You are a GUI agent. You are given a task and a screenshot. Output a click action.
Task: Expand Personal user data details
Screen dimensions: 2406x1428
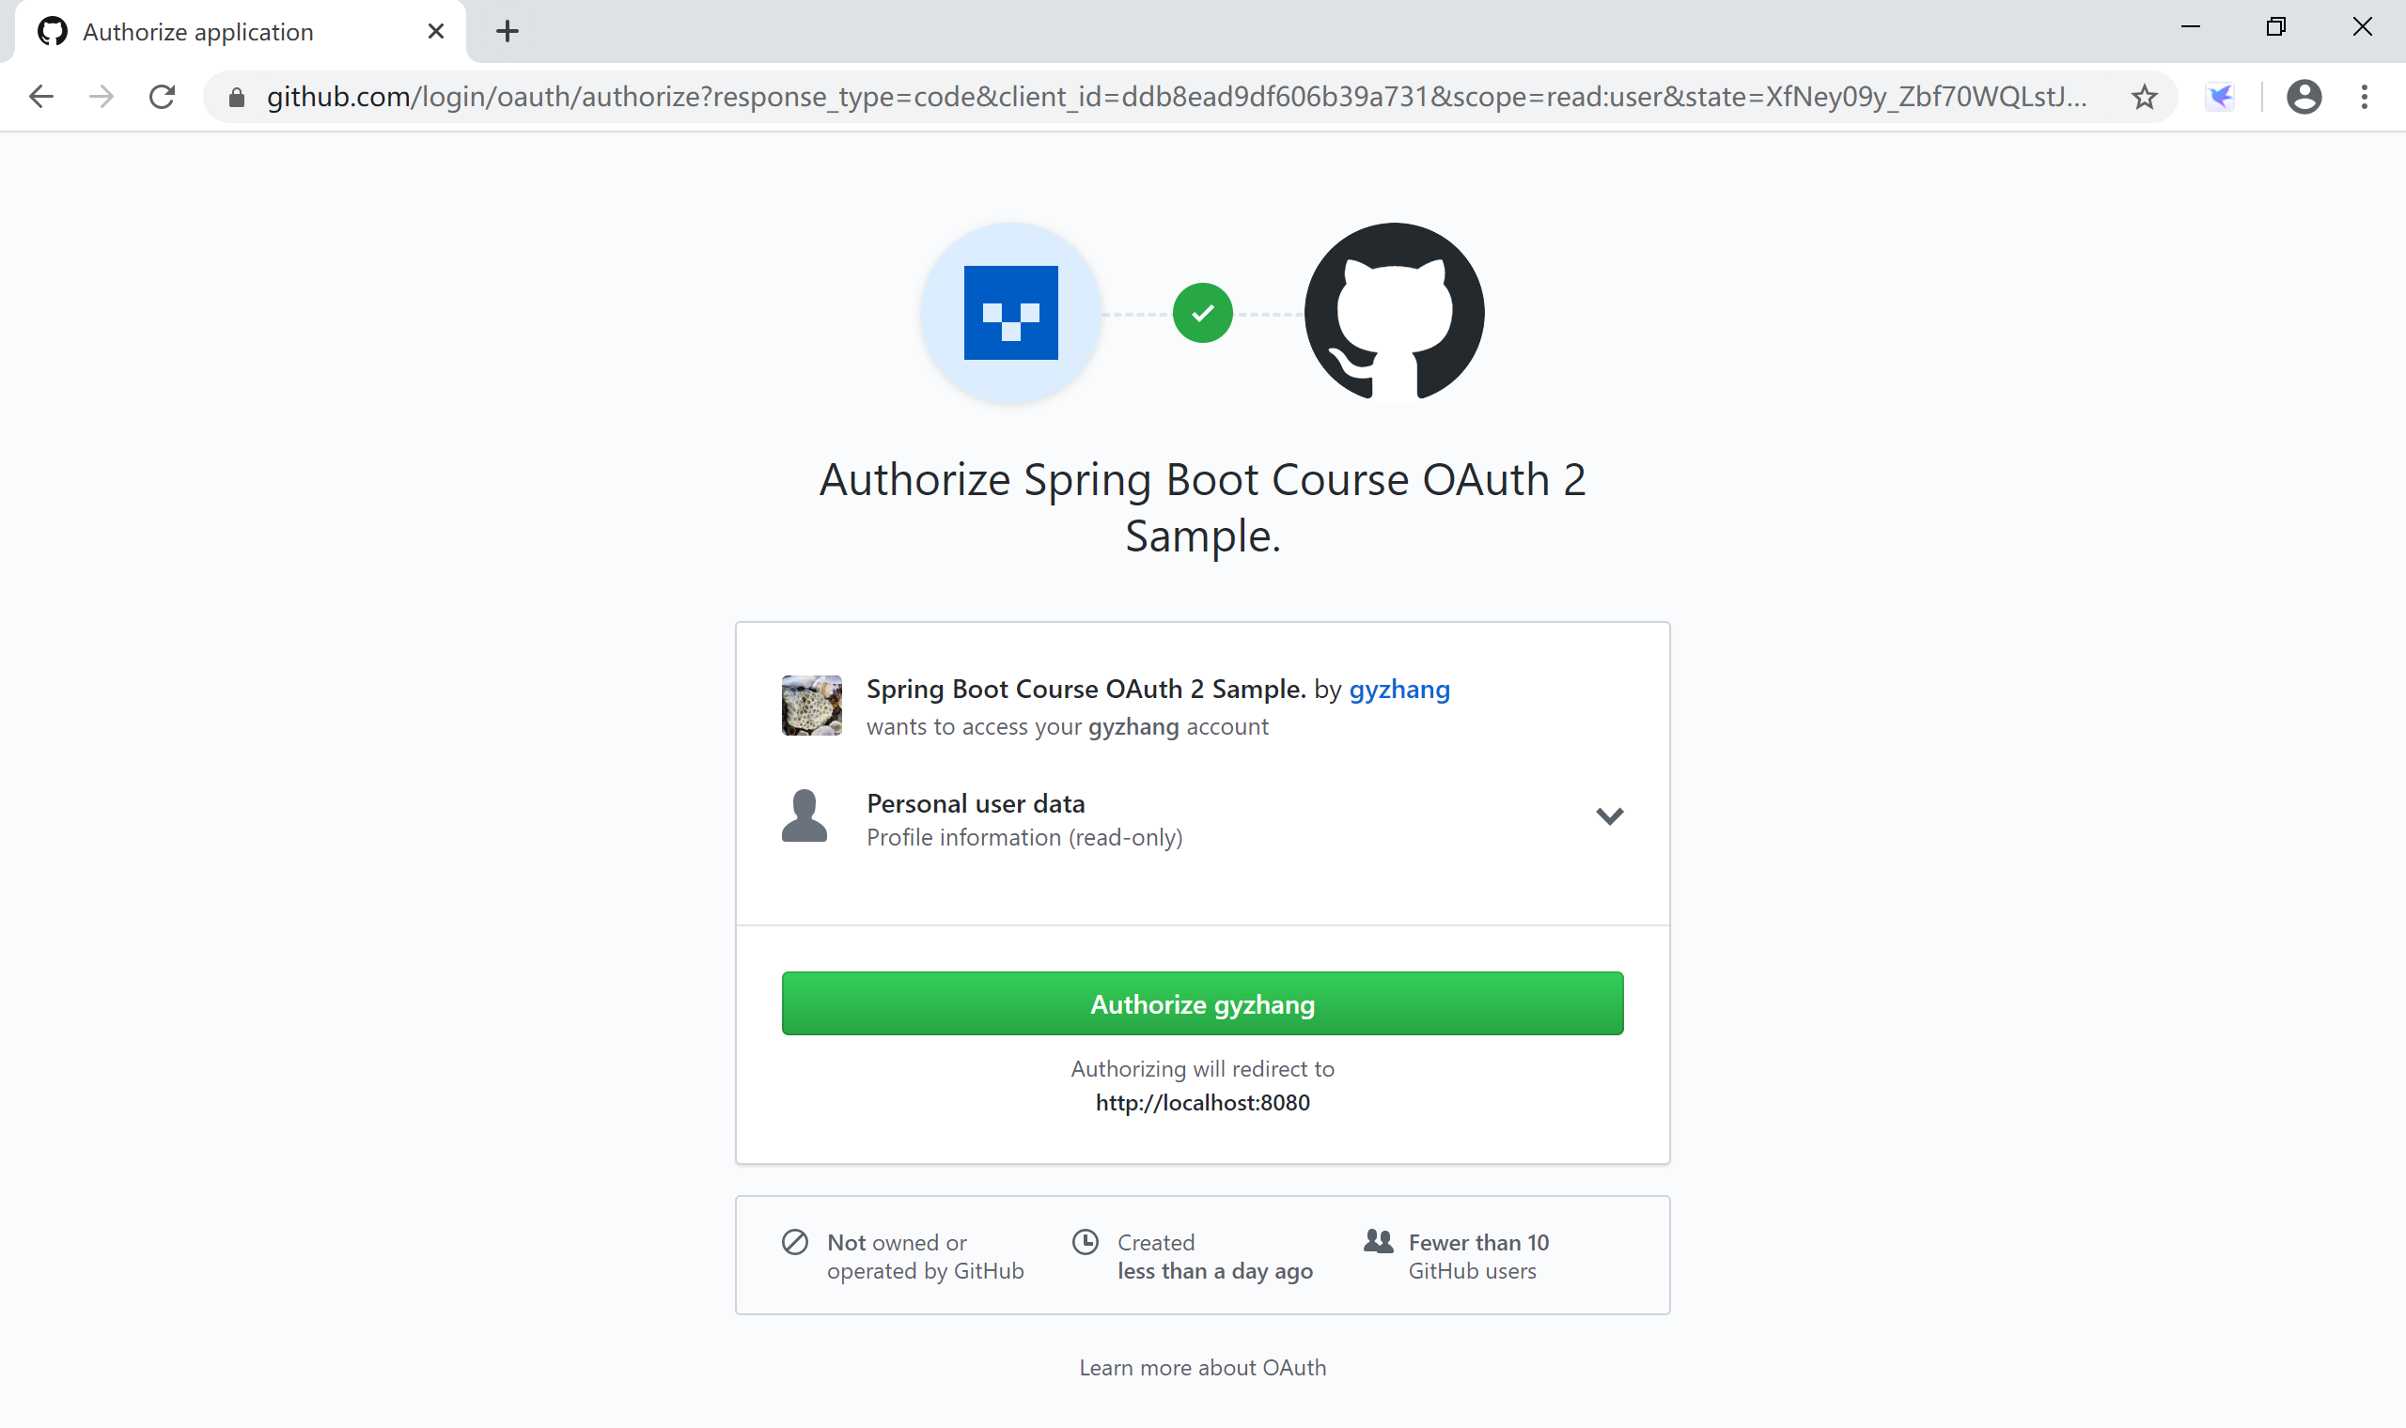coord(1609,816)
